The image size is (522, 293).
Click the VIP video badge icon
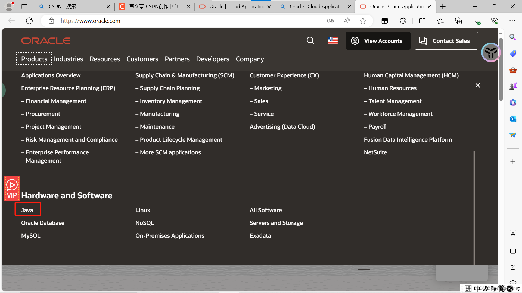12,189
